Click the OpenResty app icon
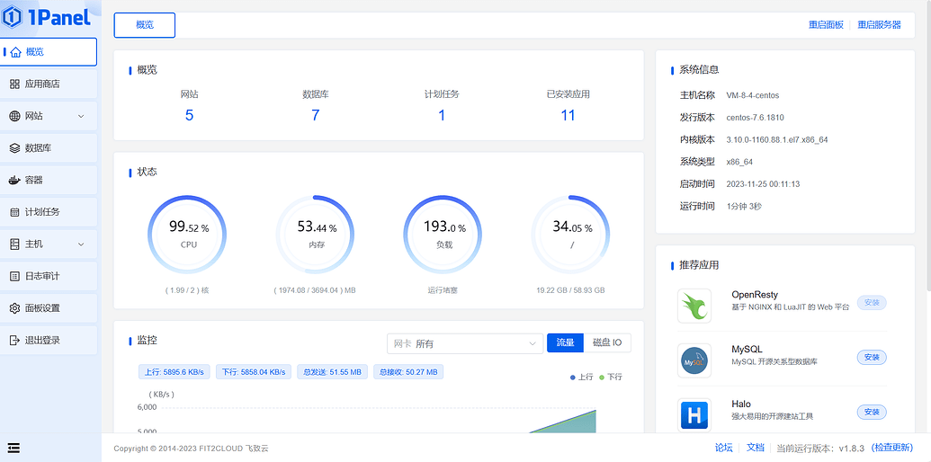The image size is (931, 462). pyautogui.click(x=694, y=306)
